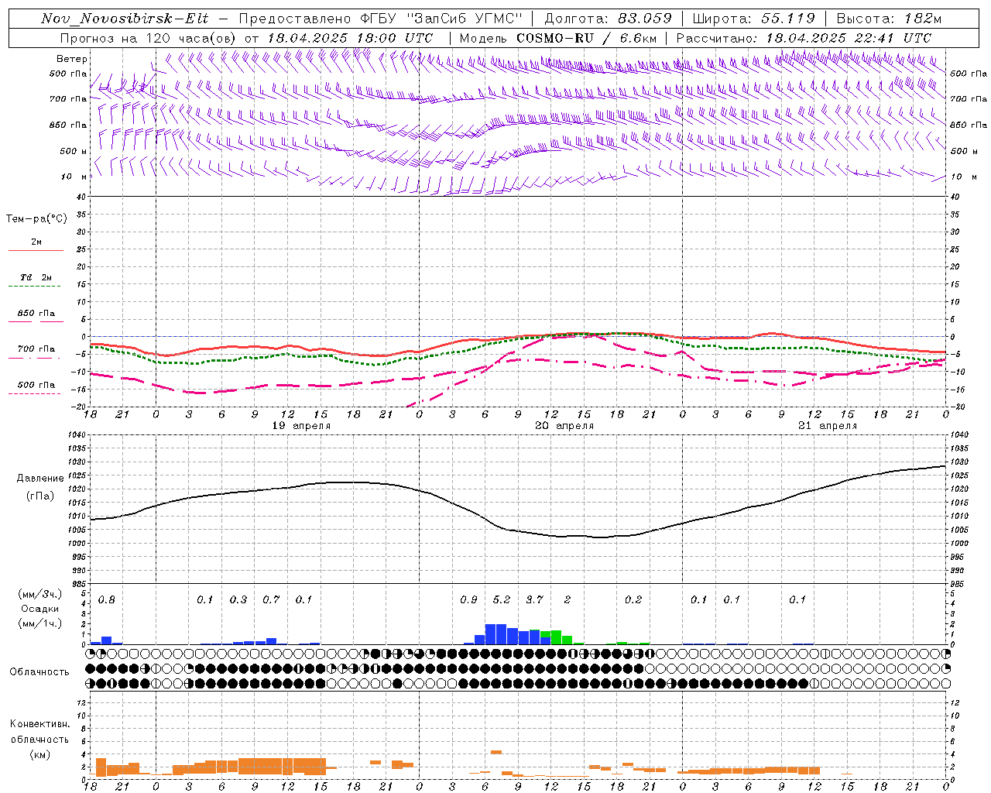Click the Модель COSMO-RU / 6.6км label
The image size is (991, 793).
[x=558, y=38]
